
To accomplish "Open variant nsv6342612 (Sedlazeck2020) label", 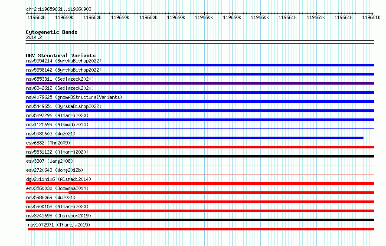I will pos(60,88).
